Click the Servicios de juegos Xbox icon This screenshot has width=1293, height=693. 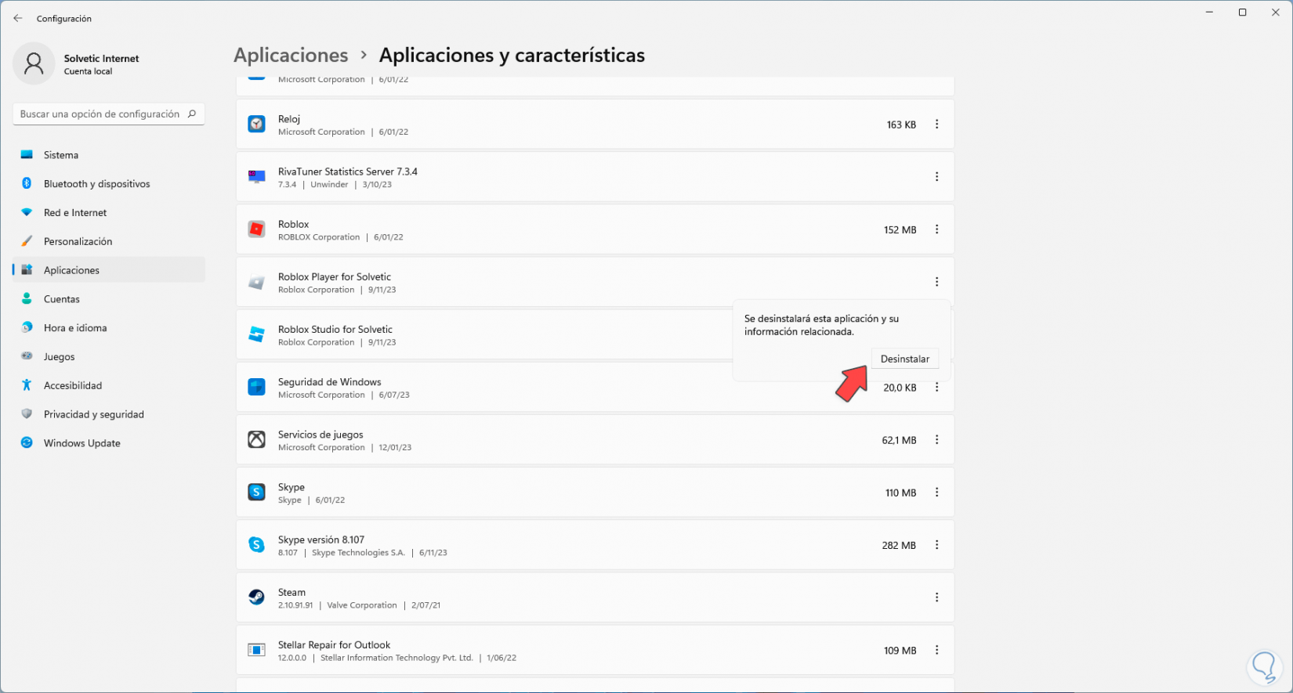point(256,439)
